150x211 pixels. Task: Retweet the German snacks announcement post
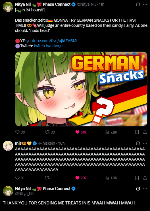[x=50, y=132]
